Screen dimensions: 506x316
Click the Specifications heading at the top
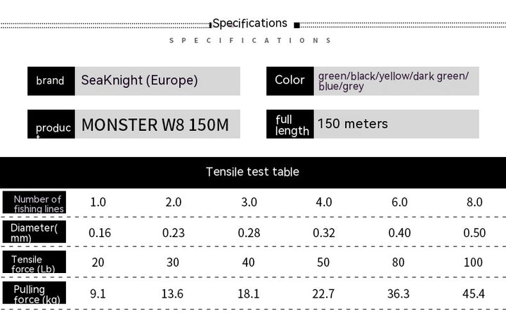pyautogui.click(x=250, y=23)
